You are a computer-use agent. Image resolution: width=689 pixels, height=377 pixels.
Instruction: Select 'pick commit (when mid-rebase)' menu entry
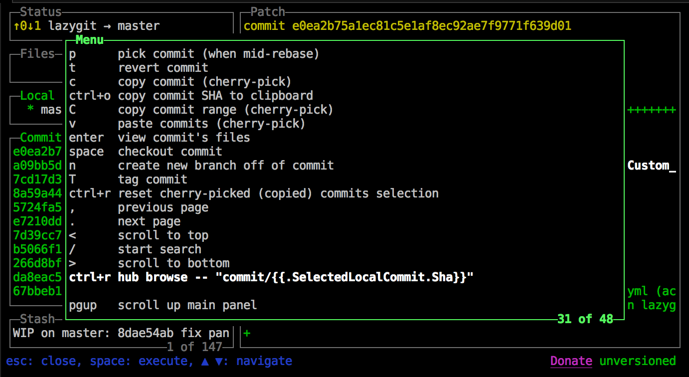tap(345, 53)
